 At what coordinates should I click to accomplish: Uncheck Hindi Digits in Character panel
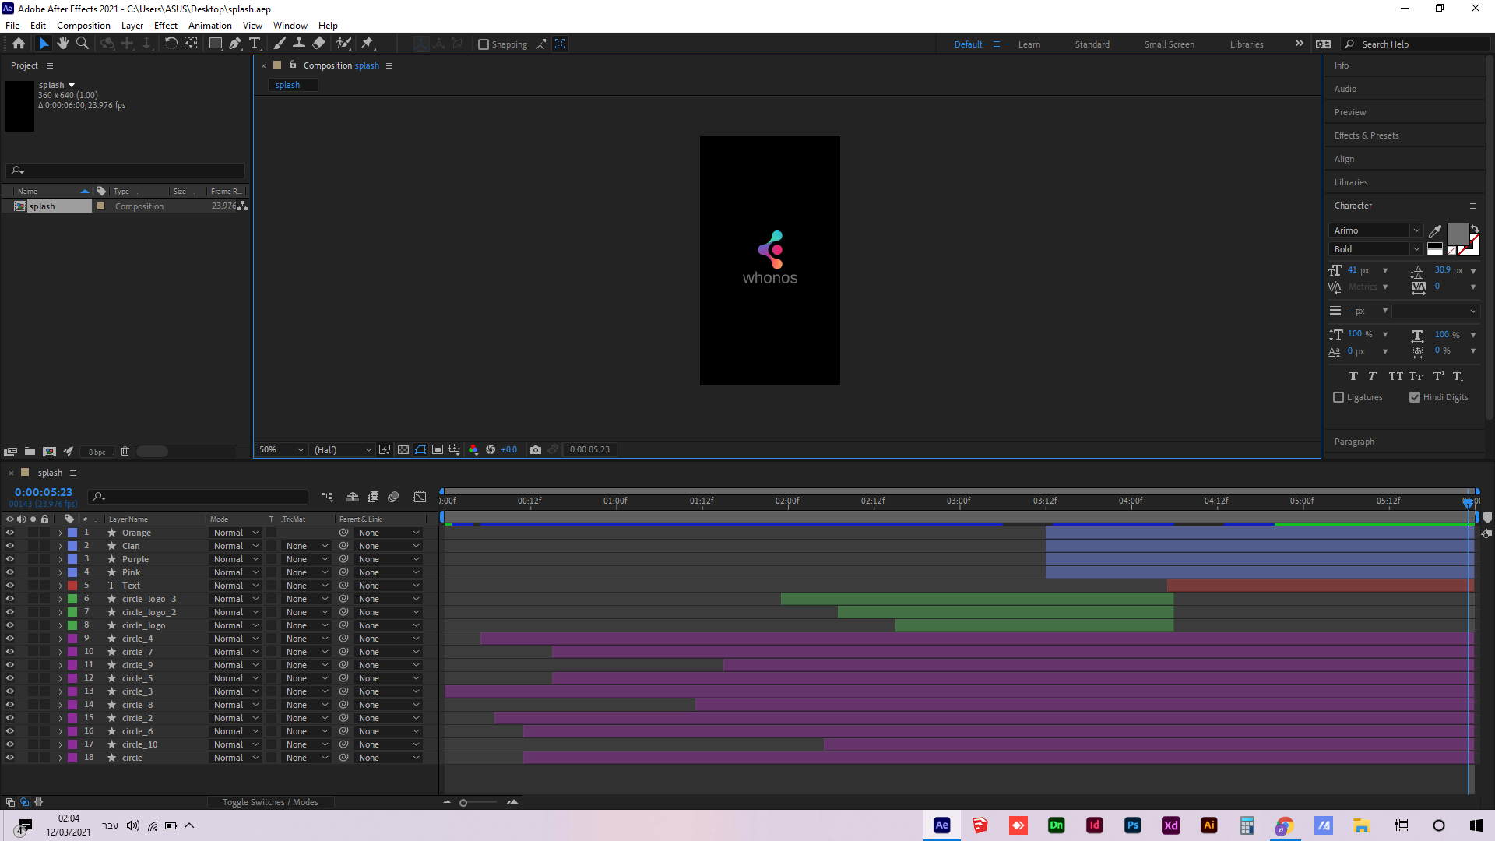(1416, 397)
